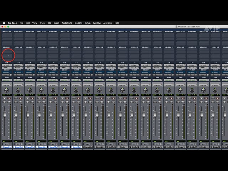Select track name '8 StageMic8'

[88, 147]
